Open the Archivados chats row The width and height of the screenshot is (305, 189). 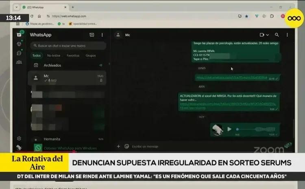coord(67,65)
